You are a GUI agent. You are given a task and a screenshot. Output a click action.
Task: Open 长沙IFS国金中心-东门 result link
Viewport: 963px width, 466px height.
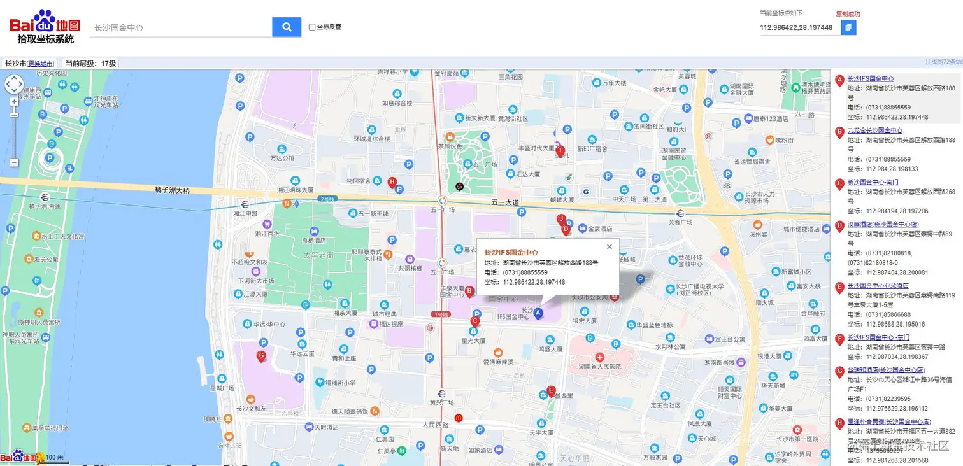tap(879, 337)
